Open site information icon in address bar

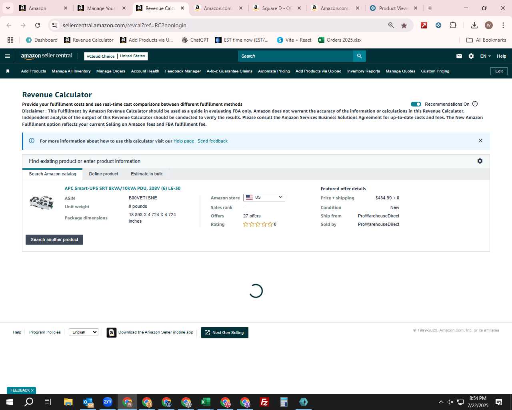tap(55, 25)
